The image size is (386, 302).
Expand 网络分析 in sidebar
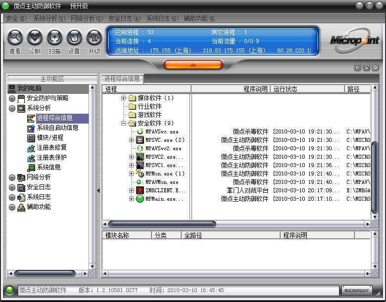click(x=12, y=177)
